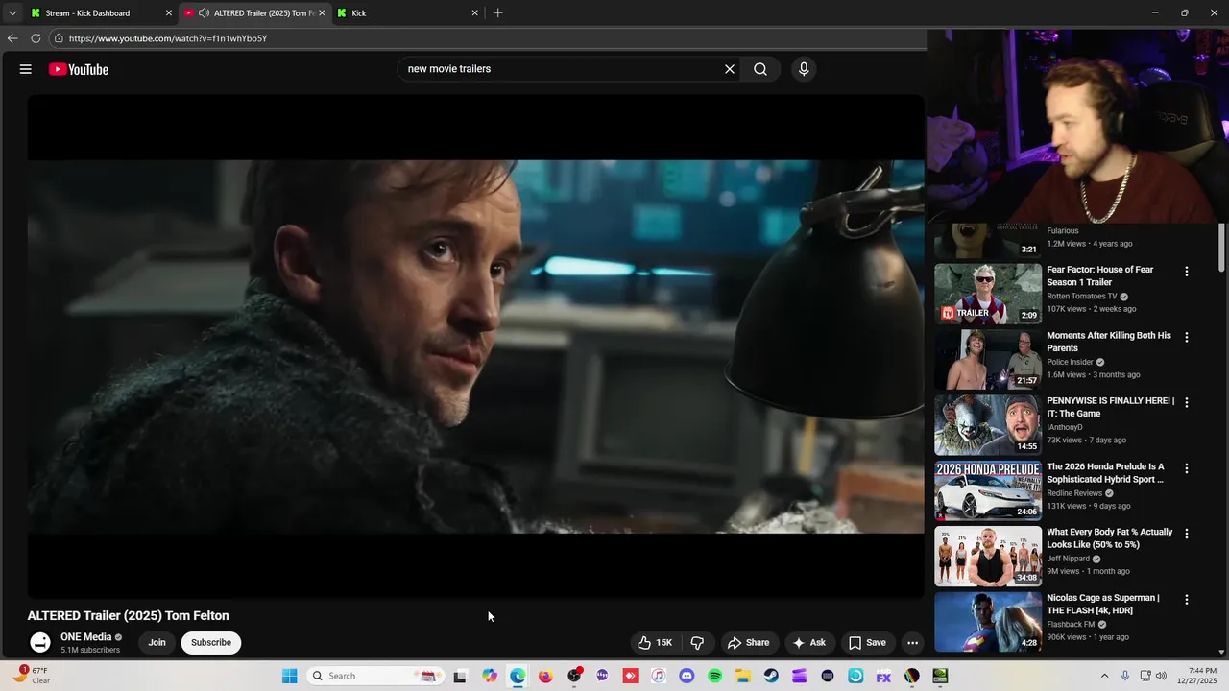Click the video player to pause

pos(476,346)
